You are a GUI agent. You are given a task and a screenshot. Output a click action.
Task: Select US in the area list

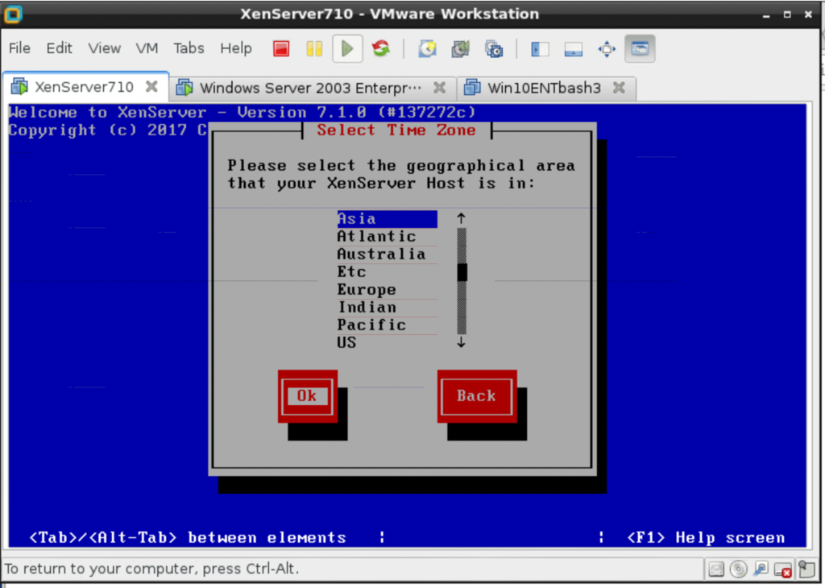(387, 343)
